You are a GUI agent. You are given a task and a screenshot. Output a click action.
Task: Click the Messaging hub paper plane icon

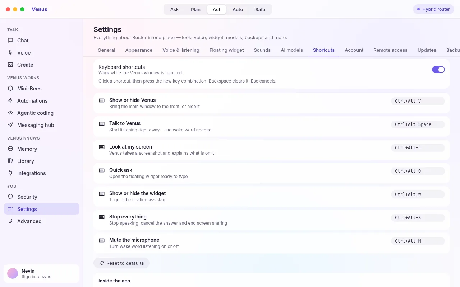pyautogui.click(x=10, y=125)
